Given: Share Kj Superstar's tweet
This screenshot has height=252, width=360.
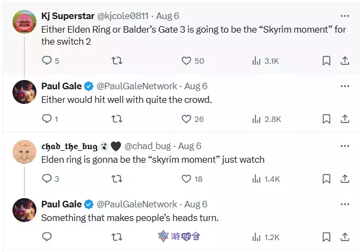Looking at the screenshot, I should pyautogui.click(x=344, y=60).
